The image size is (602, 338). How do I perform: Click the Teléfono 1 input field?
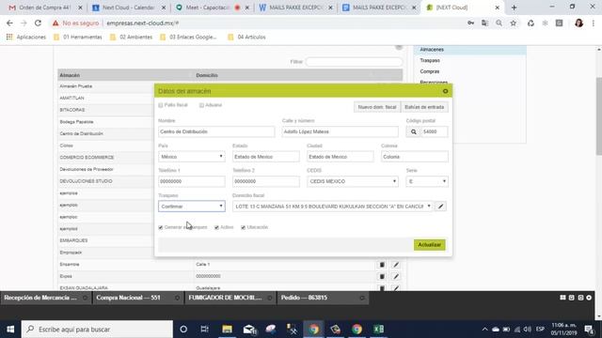tap(192, 181)
